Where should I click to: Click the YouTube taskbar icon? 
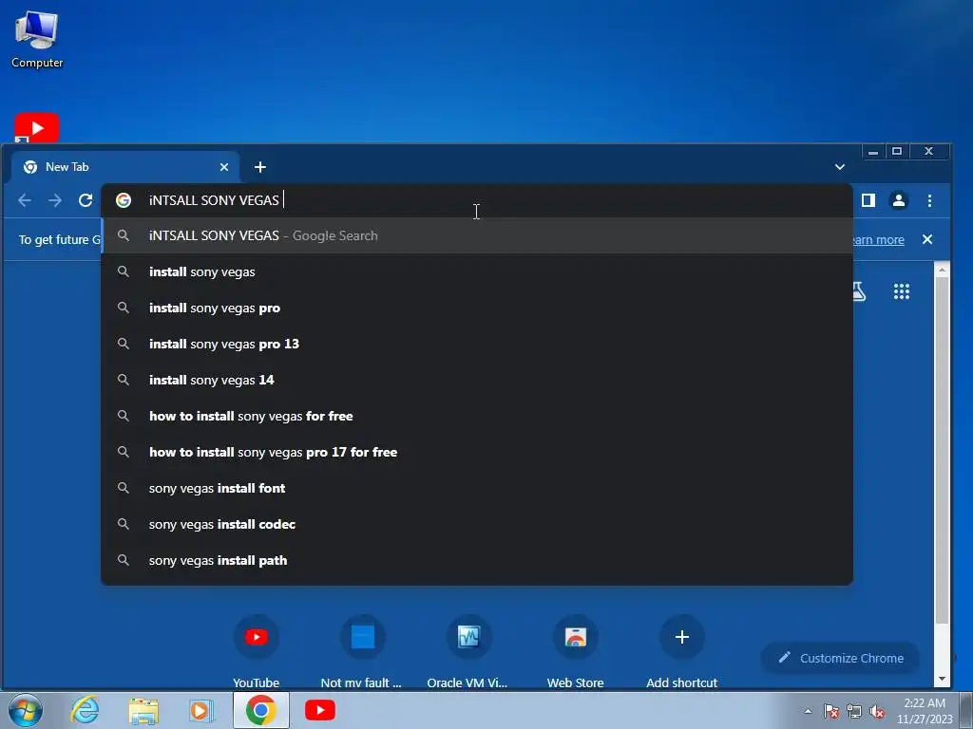click(320, 710)
